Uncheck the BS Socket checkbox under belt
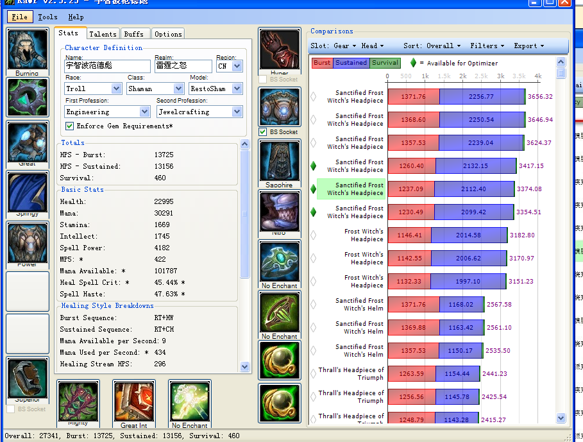Image resolution: width=583 pixels, height=442 pixels. pos(263,132)
